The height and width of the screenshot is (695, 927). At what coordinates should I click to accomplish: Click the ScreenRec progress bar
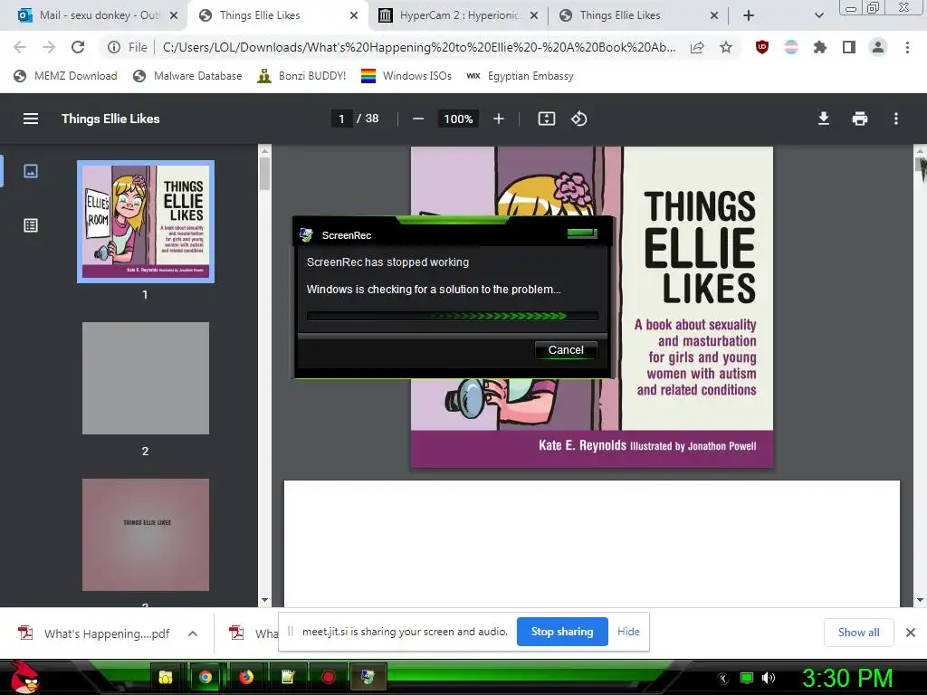[x=453, y=316]
